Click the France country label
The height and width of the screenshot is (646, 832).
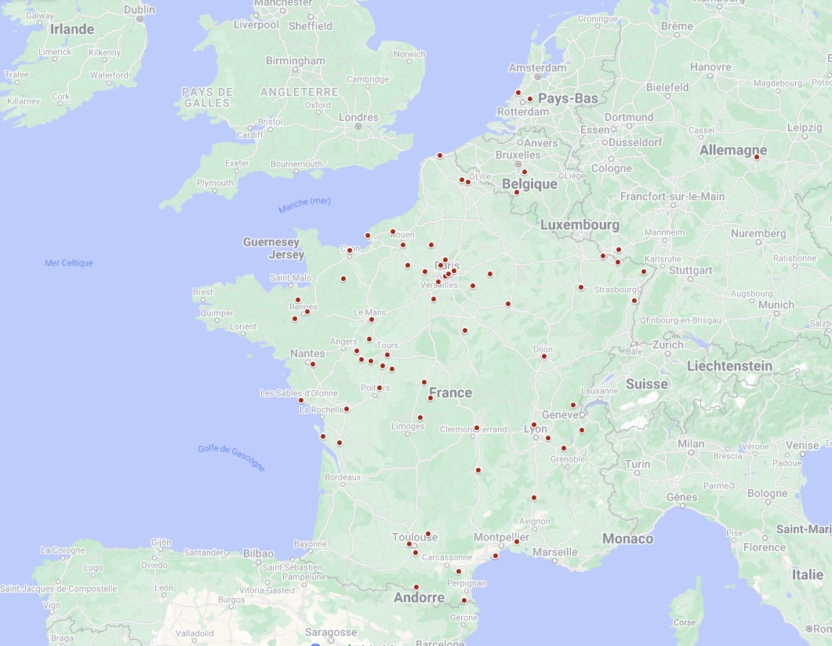point(450,392)
